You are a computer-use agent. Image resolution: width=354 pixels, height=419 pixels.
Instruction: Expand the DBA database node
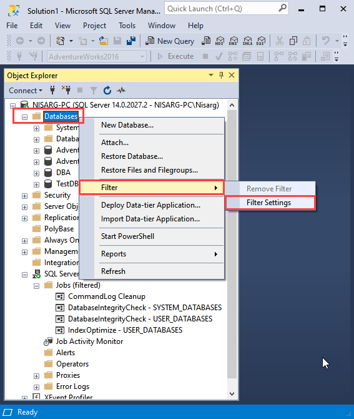point(37,173)
